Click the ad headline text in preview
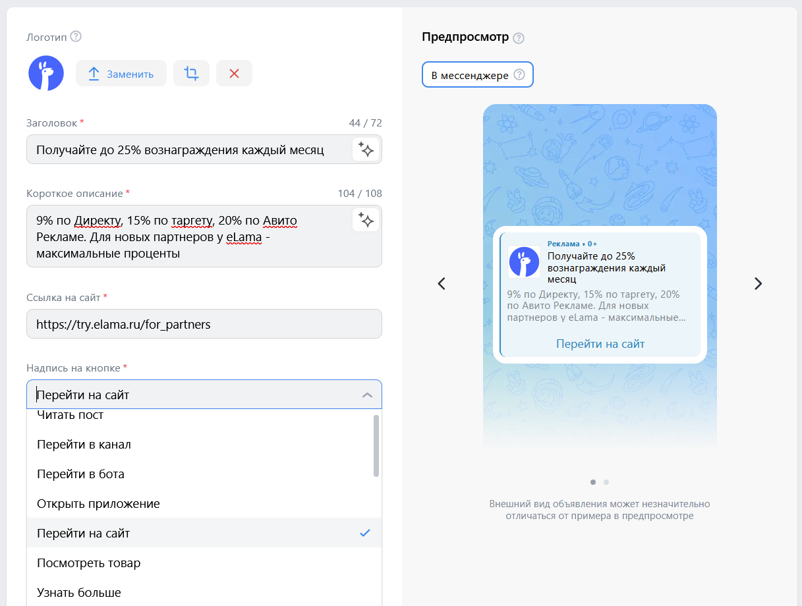The height and width of the screenshot is (606, 802). point(607,267)
